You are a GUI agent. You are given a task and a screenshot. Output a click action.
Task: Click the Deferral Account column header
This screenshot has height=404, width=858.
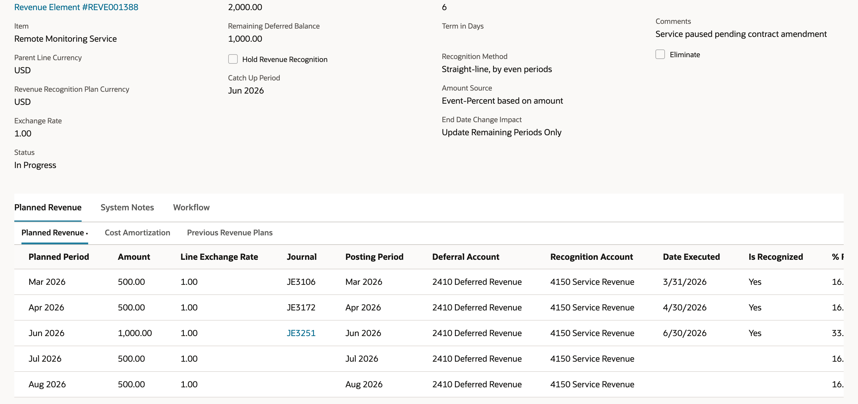coord(466,257)
